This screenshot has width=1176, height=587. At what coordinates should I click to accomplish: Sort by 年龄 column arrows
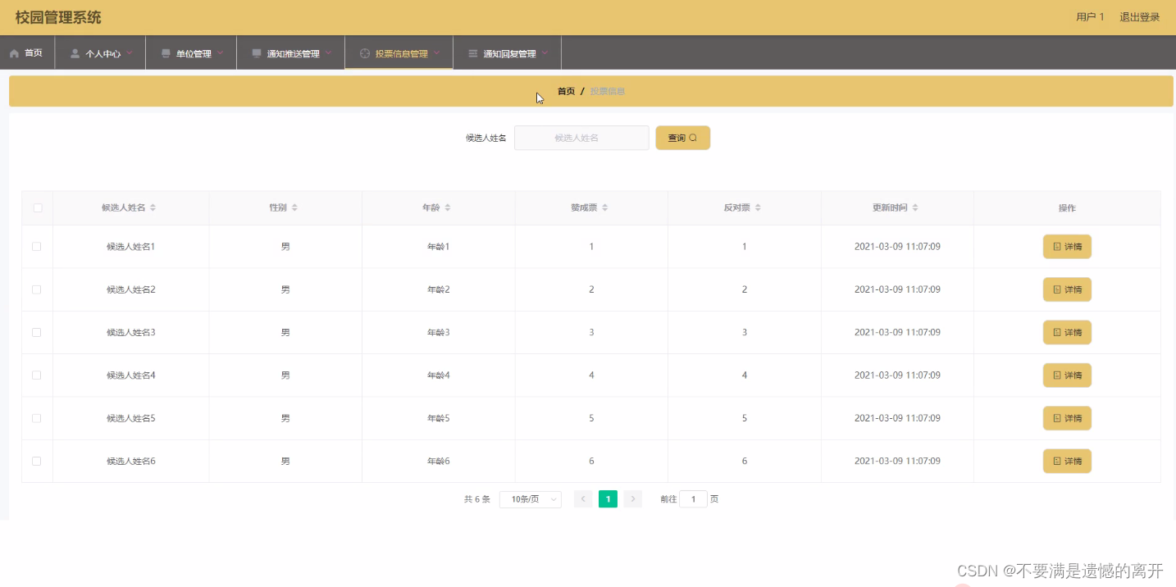click(x=448, y=208)
